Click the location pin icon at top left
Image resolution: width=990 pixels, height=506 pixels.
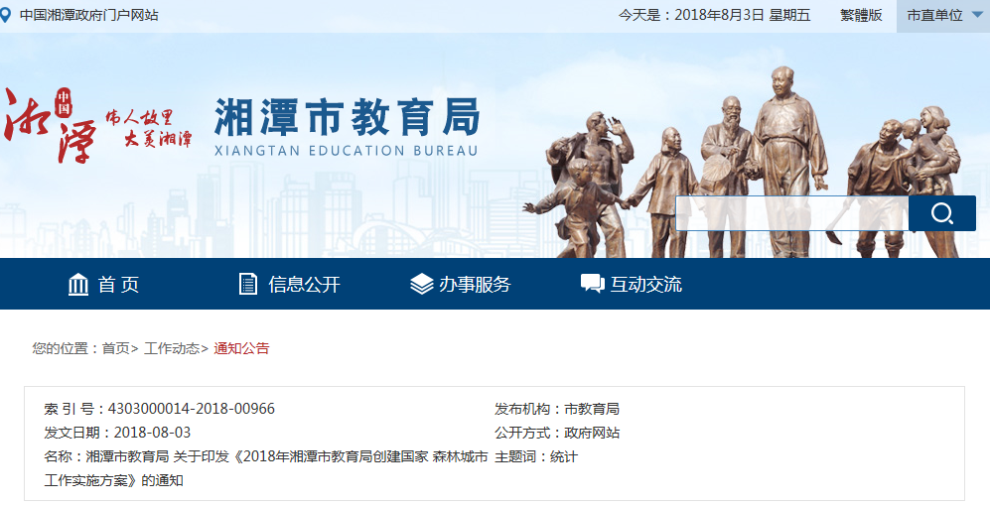[x=4, y=15]
